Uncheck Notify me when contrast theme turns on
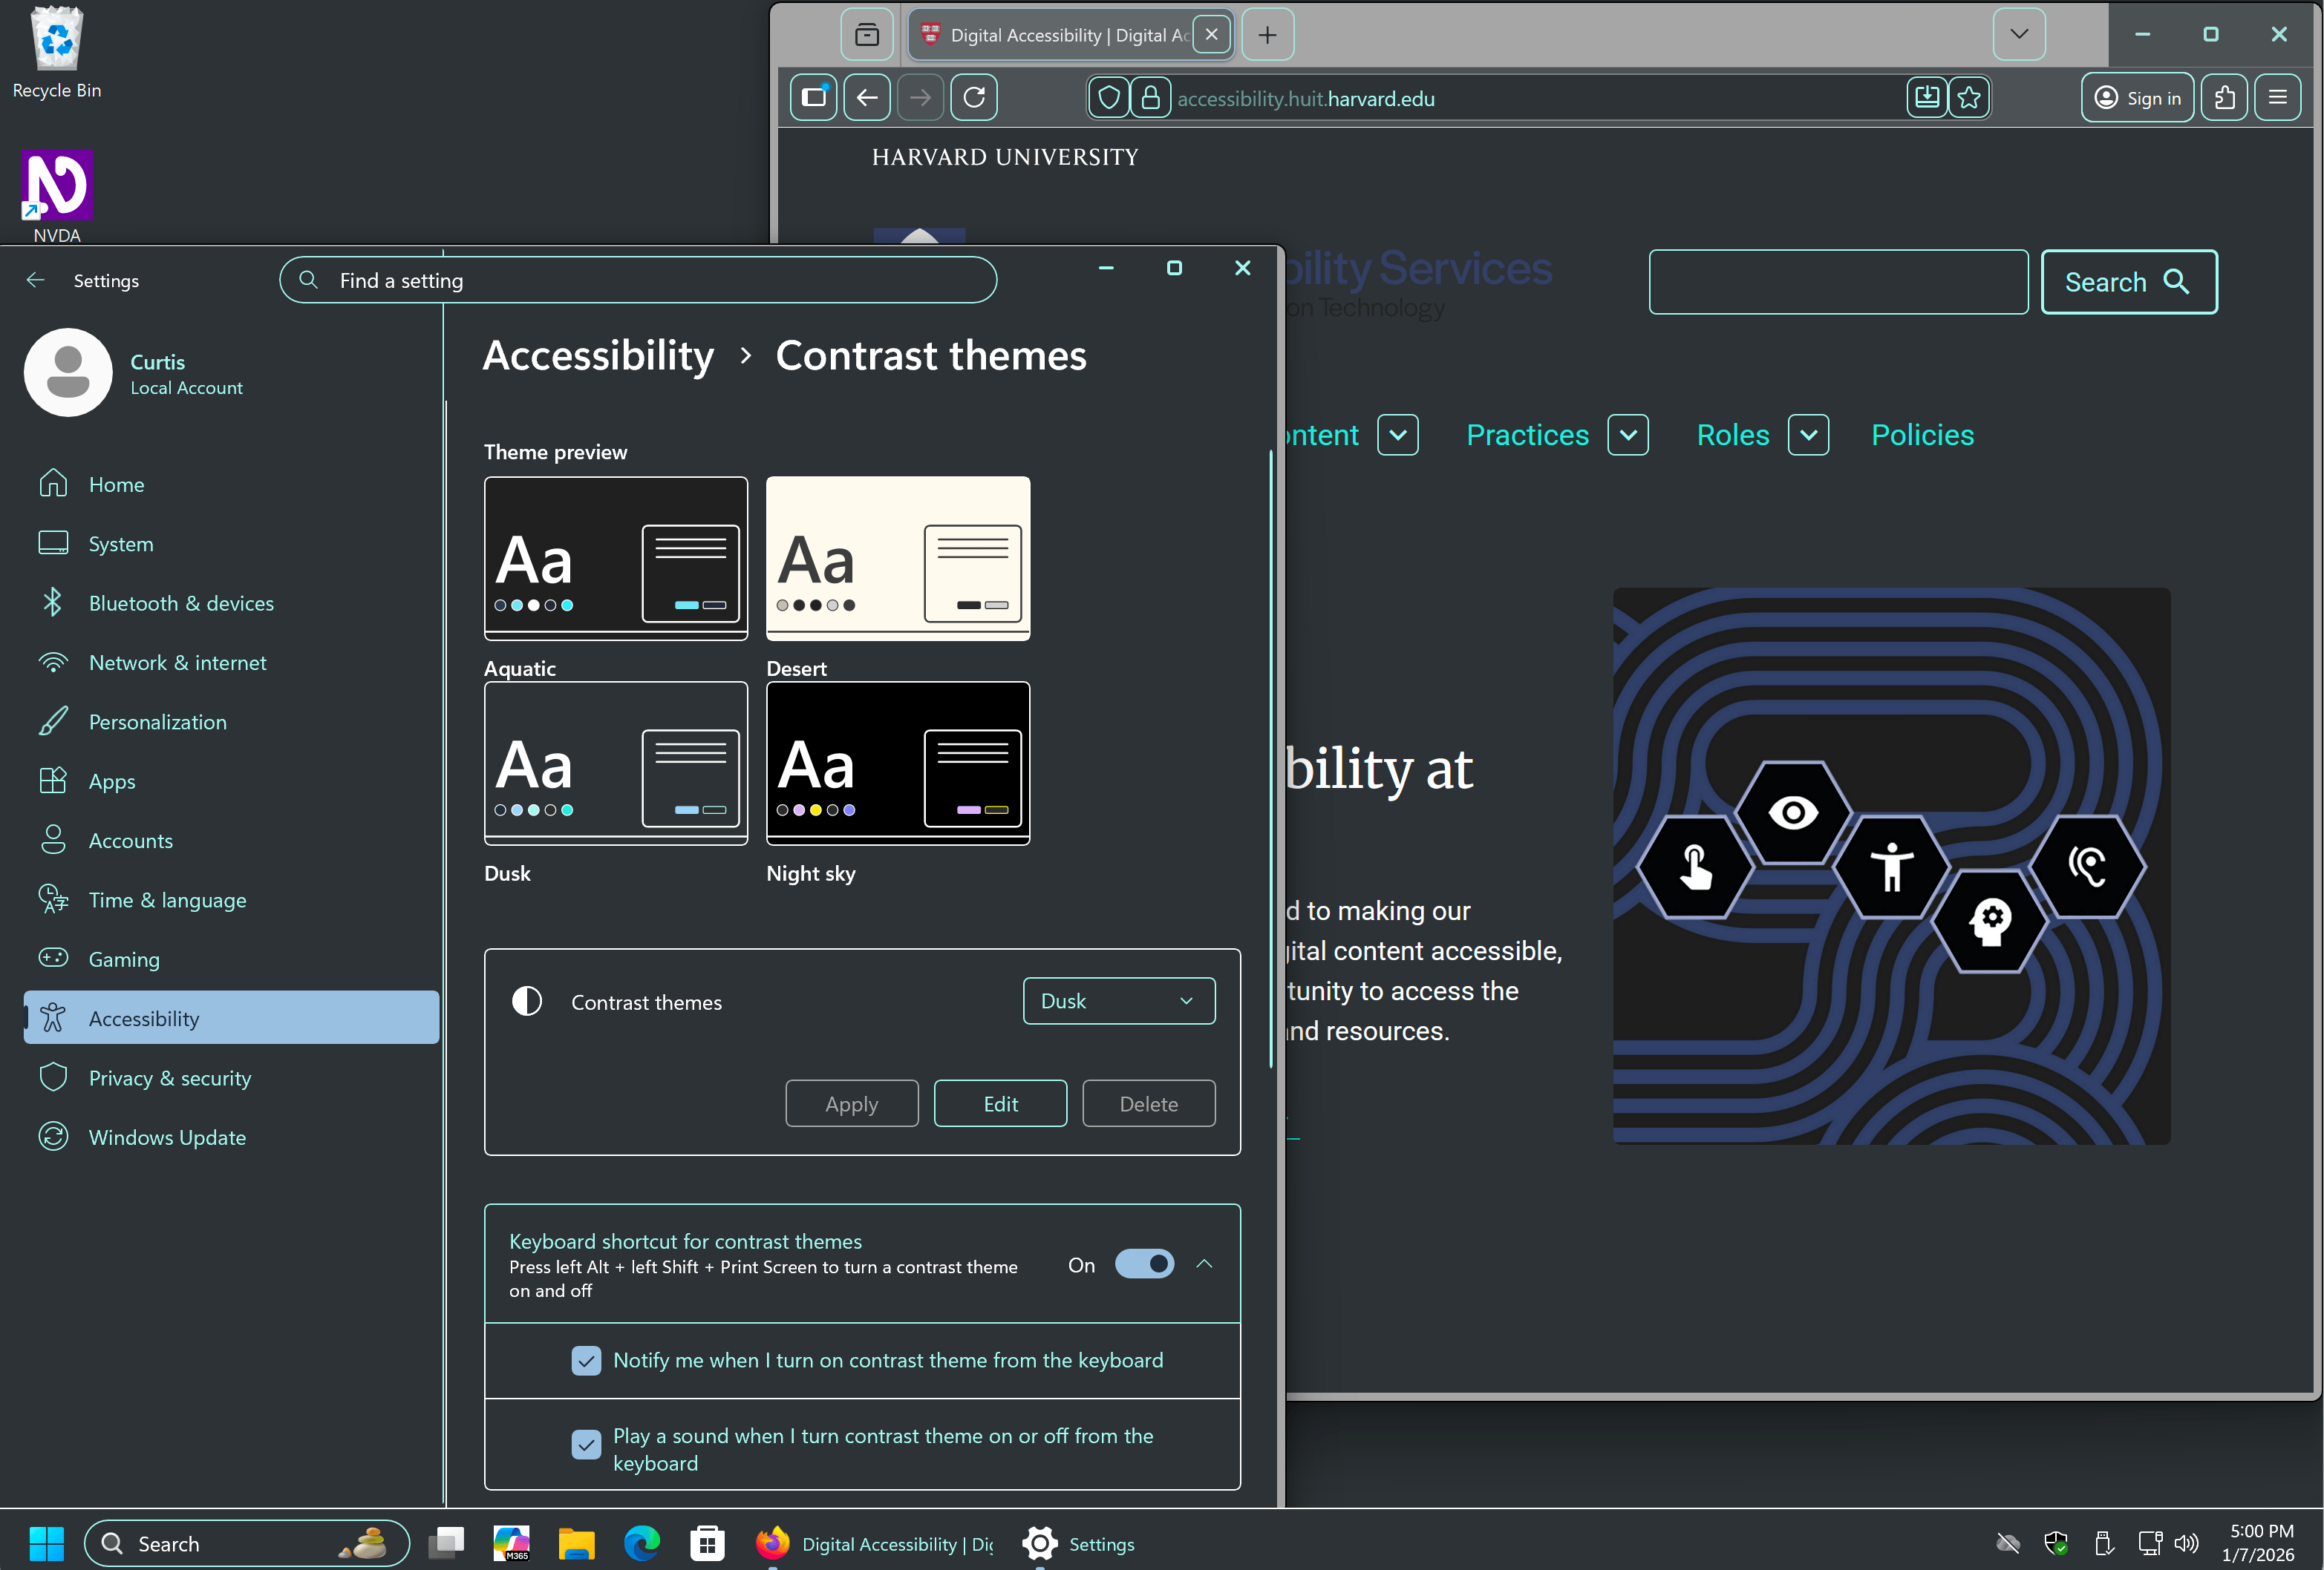The height and width of the screenshot is (1570, 2324). tap(586, 1360)
